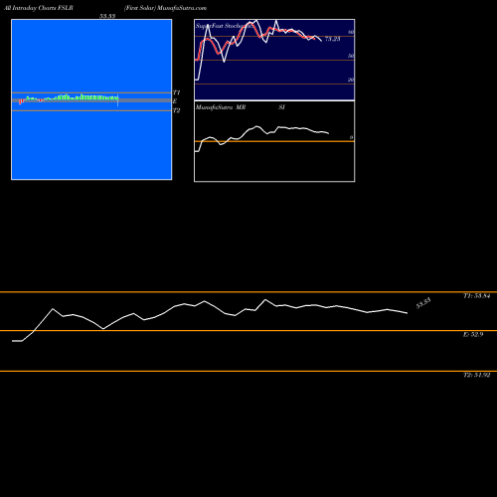Click the candlestick bars in the blue chart
497x497 pixels.
point(69,98)
